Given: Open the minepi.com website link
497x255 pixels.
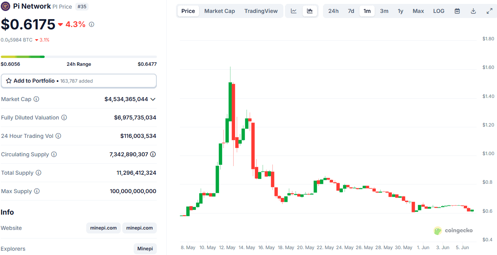Looking at the screenshot, I should coord(103,228).
